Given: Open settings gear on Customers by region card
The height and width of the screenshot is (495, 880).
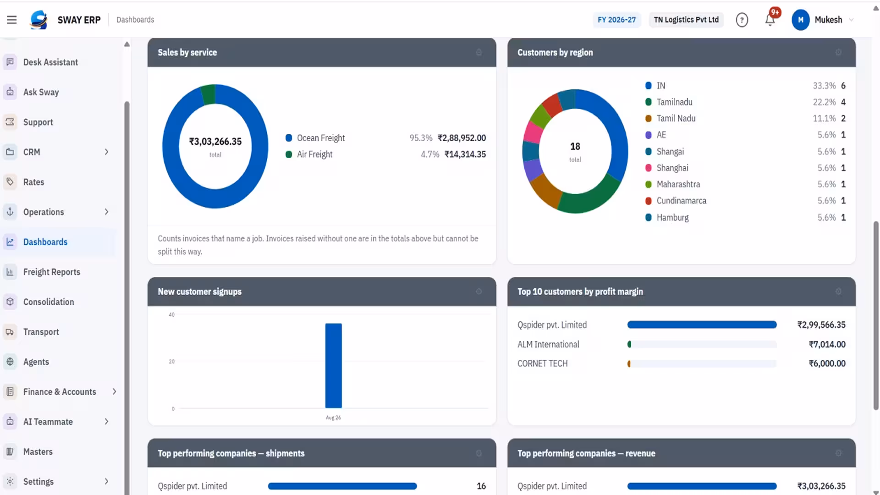Looking at the screenshot, I should point(838,52).
